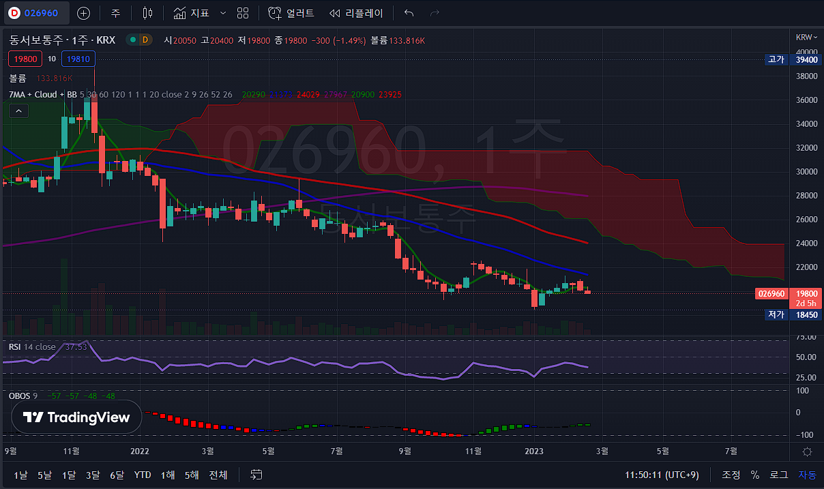Image resolution: width=824 pixels, height=489 pixels.
Task: Open go-to-date calendar icon
Action: 256,475
